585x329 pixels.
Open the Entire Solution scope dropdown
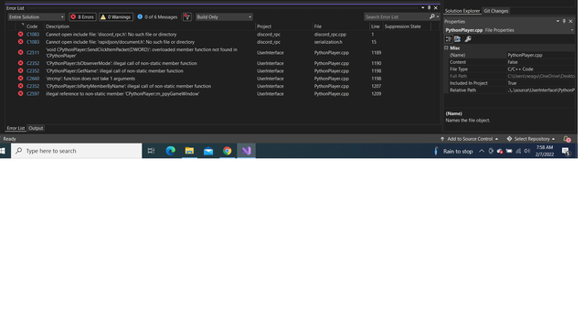click(x=37, y=16)
